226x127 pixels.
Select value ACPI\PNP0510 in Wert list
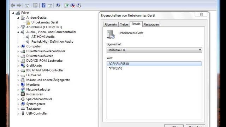coord(154,64)
